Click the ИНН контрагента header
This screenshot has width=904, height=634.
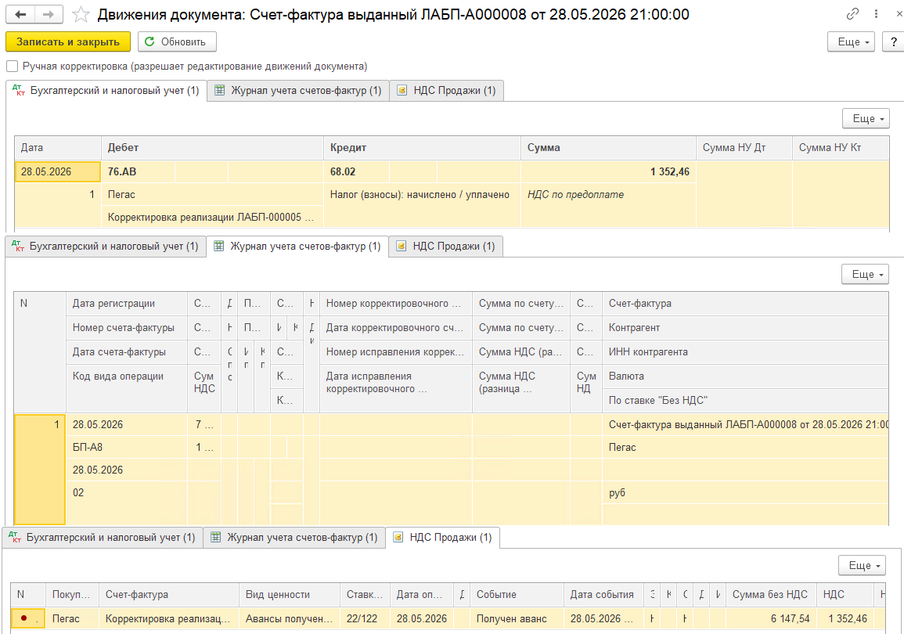745,352
